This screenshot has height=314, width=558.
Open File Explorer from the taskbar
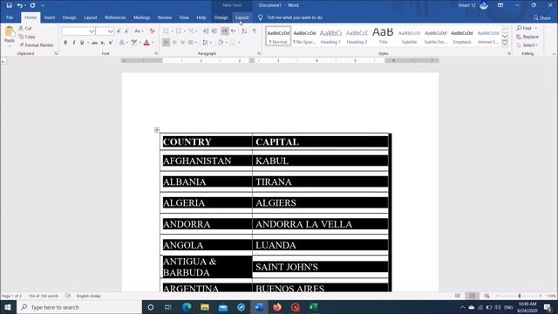pyautogui.click(x=205, y=307)
